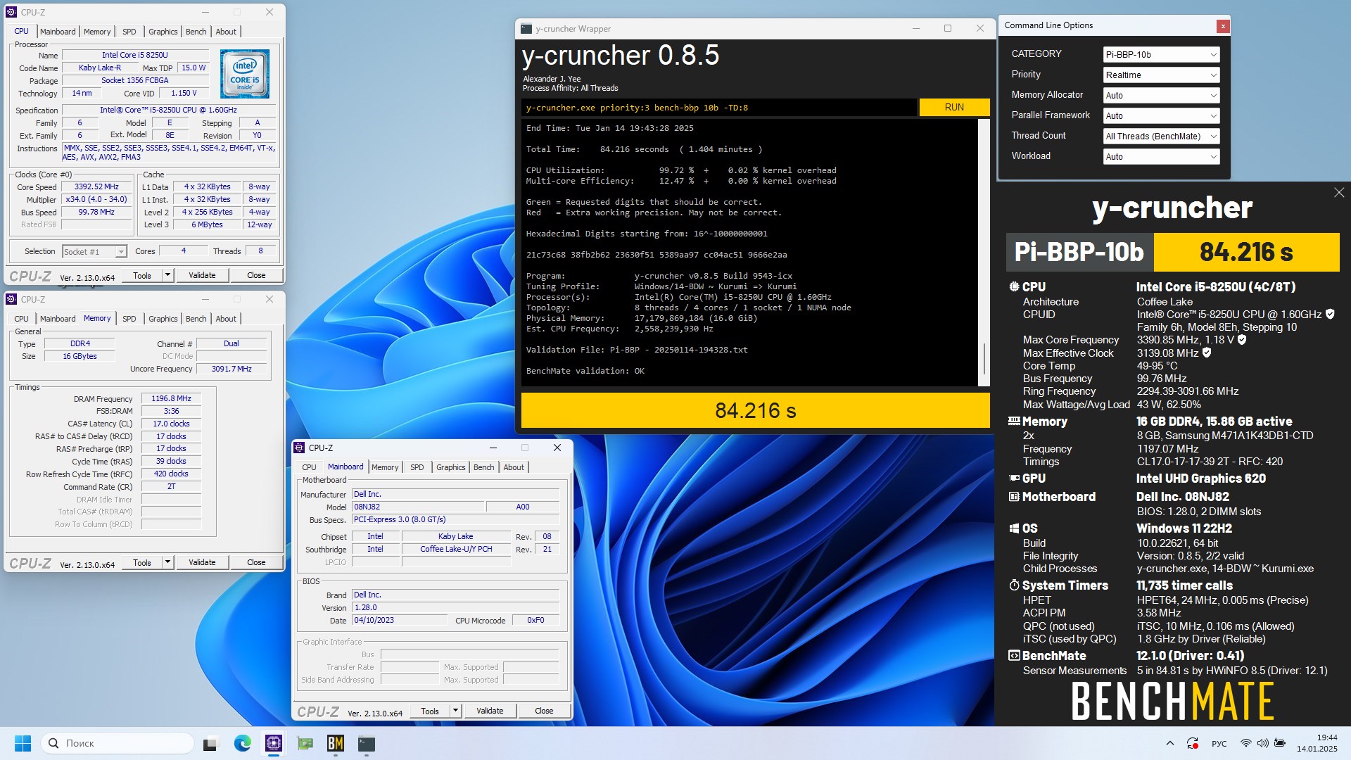Open Socket #1 selection dropdown
The image size is (1351, 760).
click(94, 251)
